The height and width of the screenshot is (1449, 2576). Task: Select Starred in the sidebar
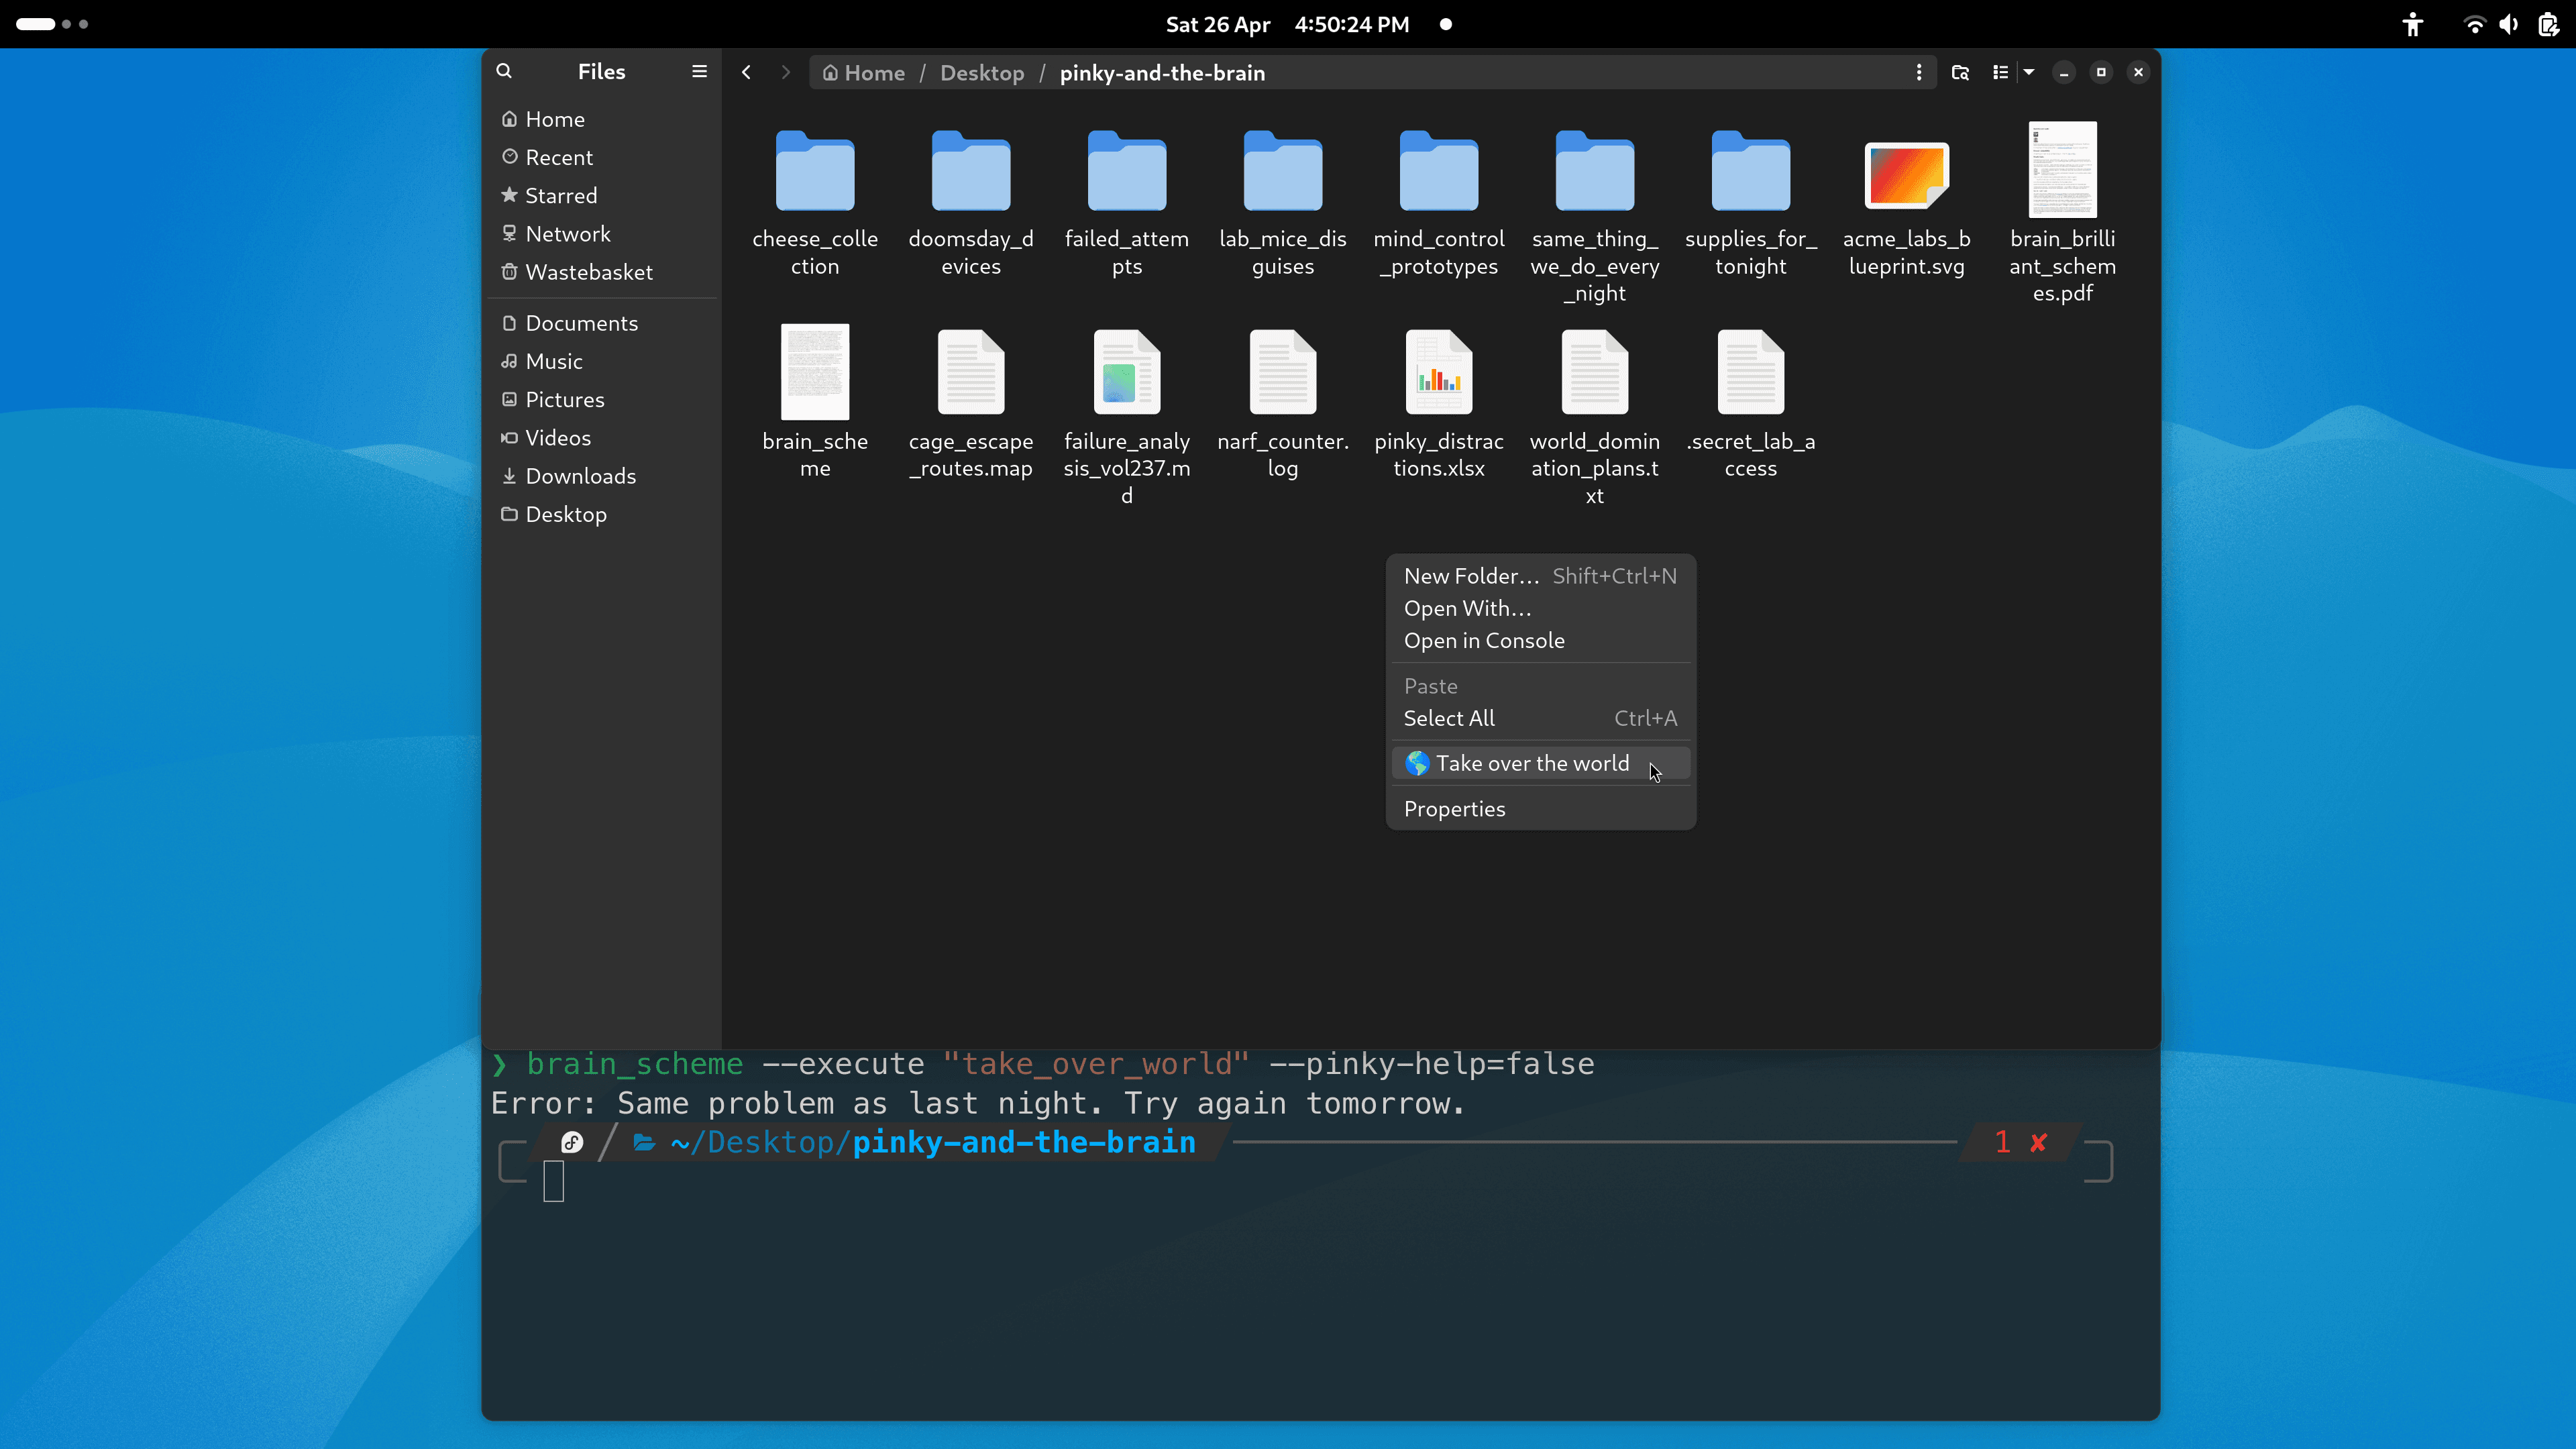coord(561,195)
